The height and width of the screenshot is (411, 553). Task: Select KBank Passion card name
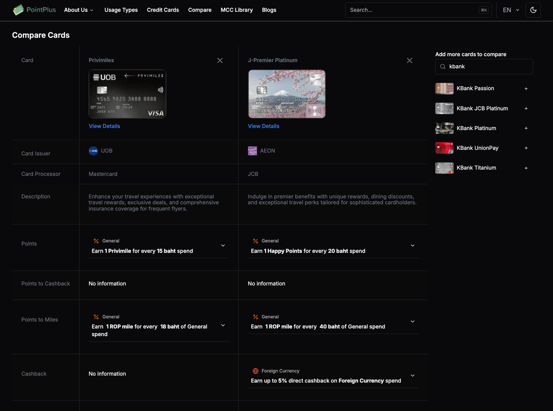coord(475,88)
